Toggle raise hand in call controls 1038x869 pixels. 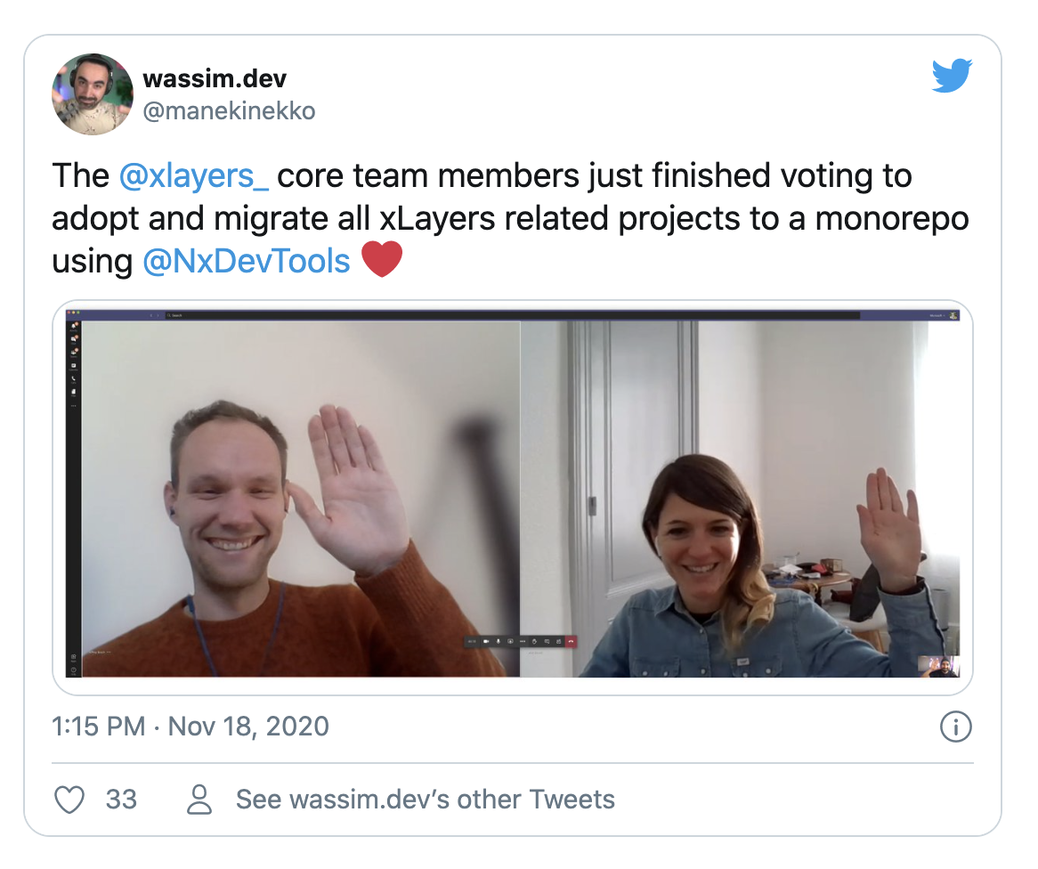click(x=534, y=641)
